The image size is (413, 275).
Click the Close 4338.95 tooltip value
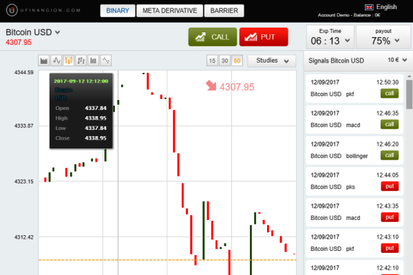click(96, 138)
